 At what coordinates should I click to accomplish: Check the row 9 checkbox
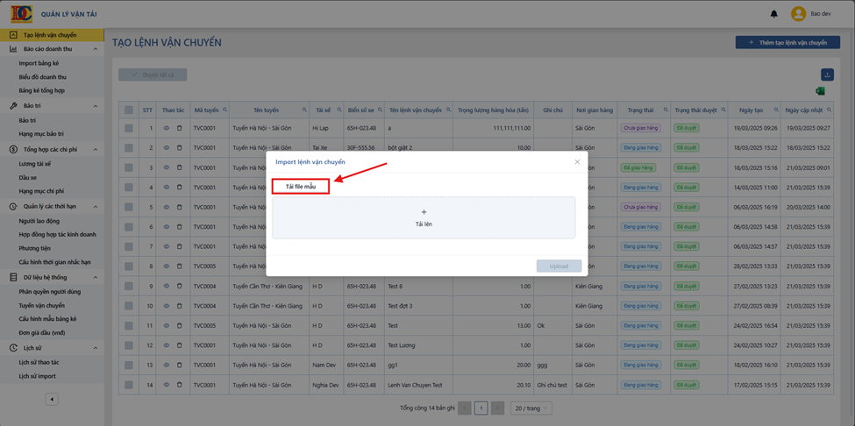pyautogui.click(x=129, y=286)
